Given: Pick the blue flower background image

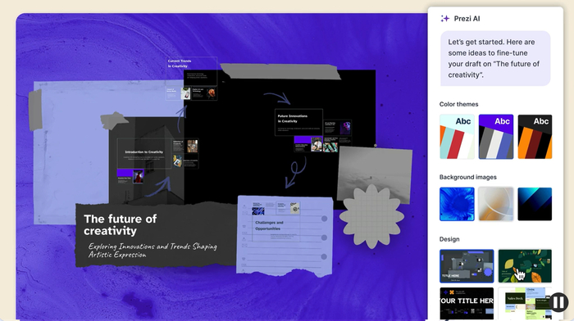Looking at the screenshot, I should [457, 204].
